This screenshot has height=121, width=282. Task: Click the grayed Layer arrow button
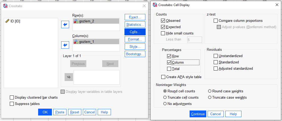(x=68, y=77)
